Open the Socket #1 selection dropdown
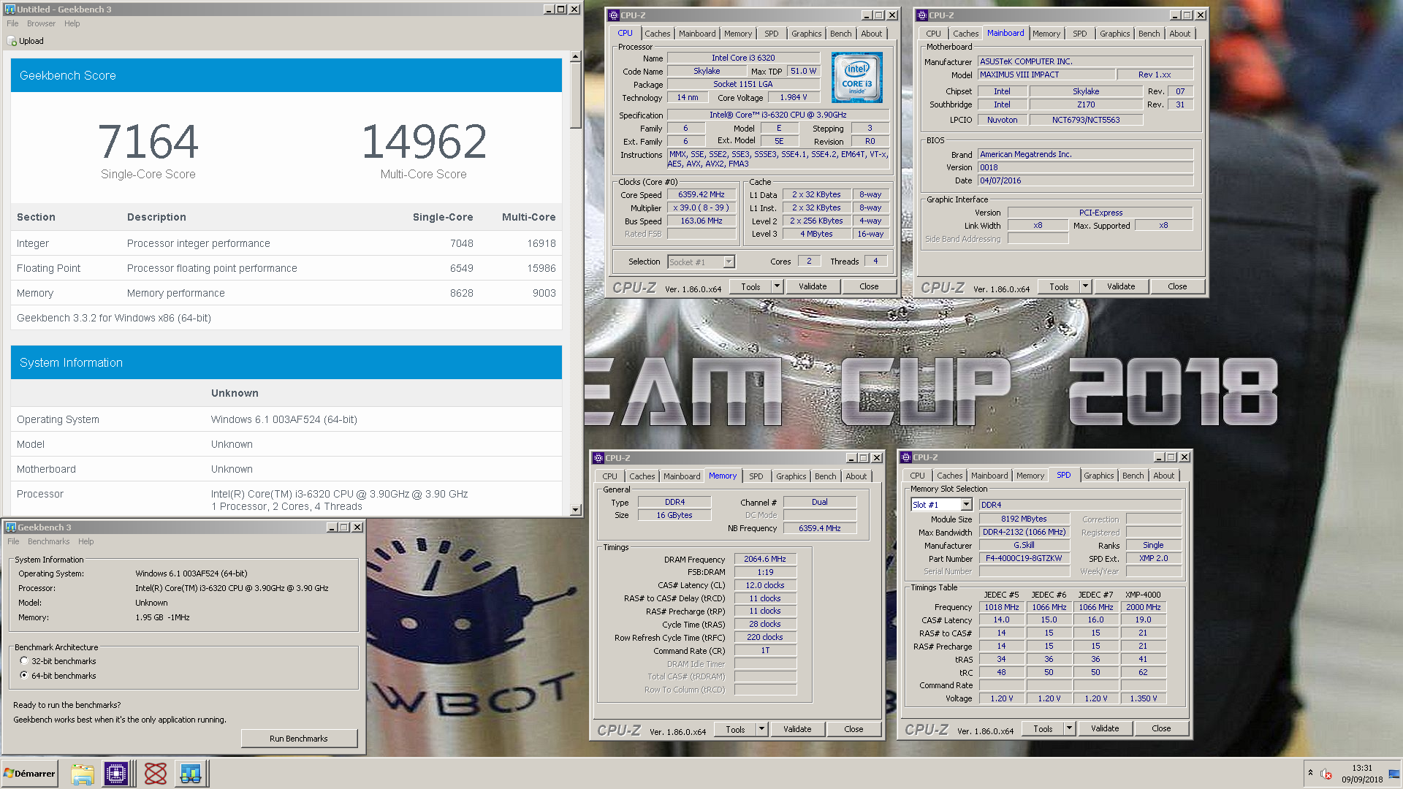The width and height of the screenshot is (1403, 789). 729,262
